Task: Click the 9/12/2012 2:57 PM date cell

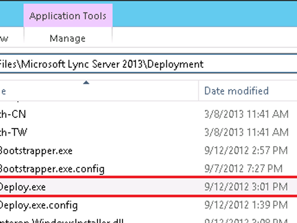Action: pyautogui.click(x=246, y=151)
